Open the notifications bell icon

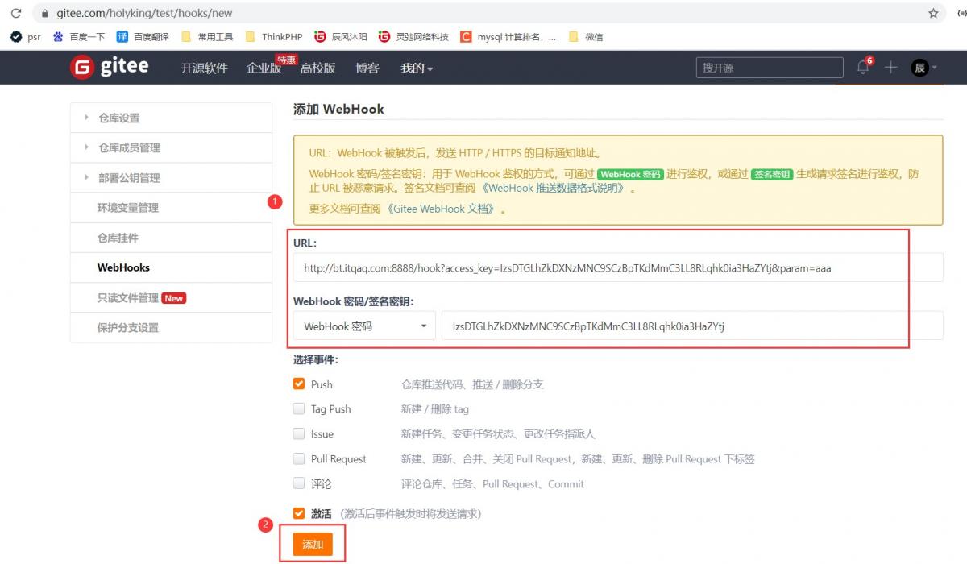[862, 68]
